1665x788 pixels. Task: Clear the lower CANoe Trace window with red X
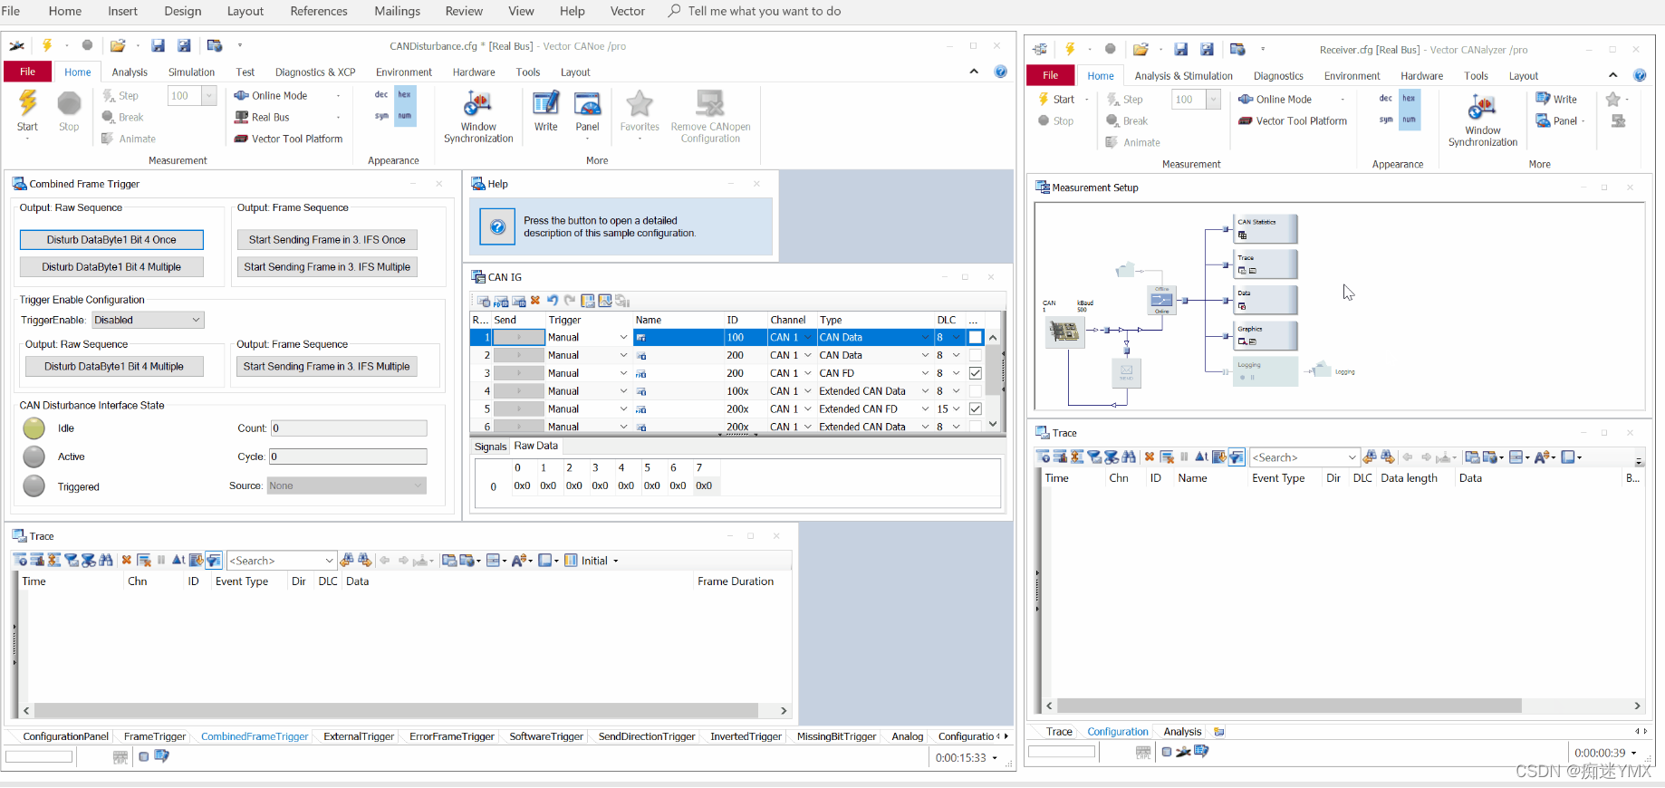tap(127, 561)
